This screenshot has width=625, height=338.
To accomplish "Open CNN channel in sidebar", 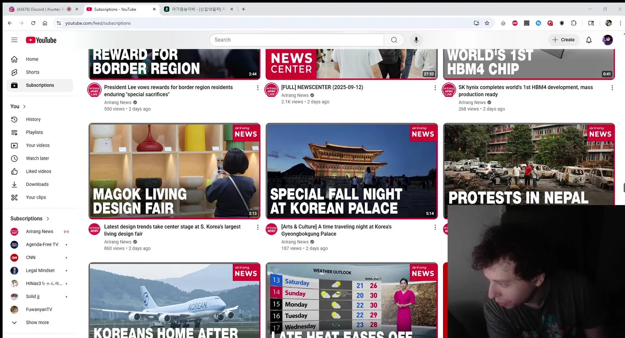I will coord(40,258).
